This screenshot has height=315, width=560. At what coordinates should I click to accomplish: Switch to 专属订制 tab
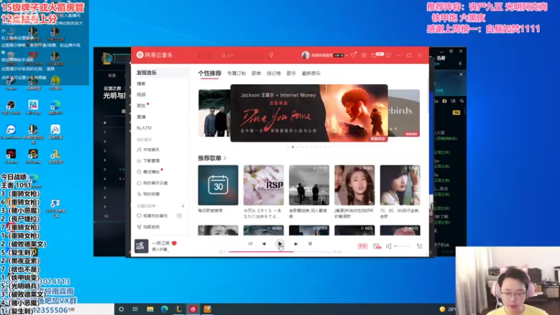237,73
